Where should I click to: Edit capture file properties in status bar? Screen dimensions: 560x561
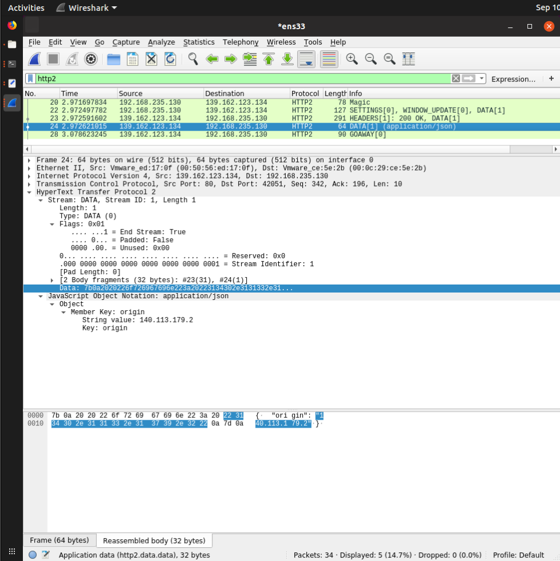[x=46, y=555]
